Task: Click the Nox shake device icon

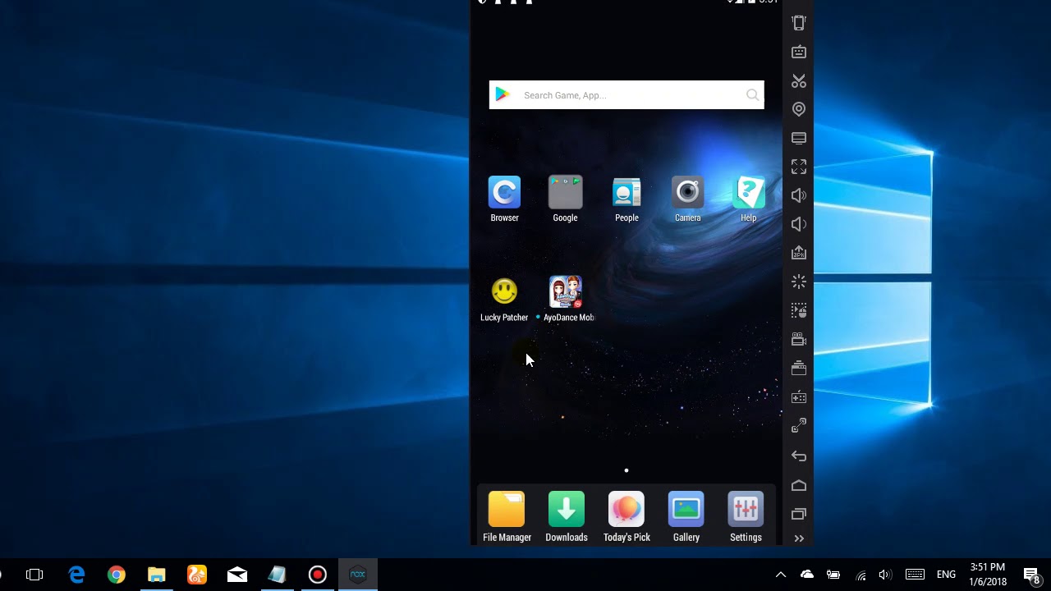Action: pos(799,23)
